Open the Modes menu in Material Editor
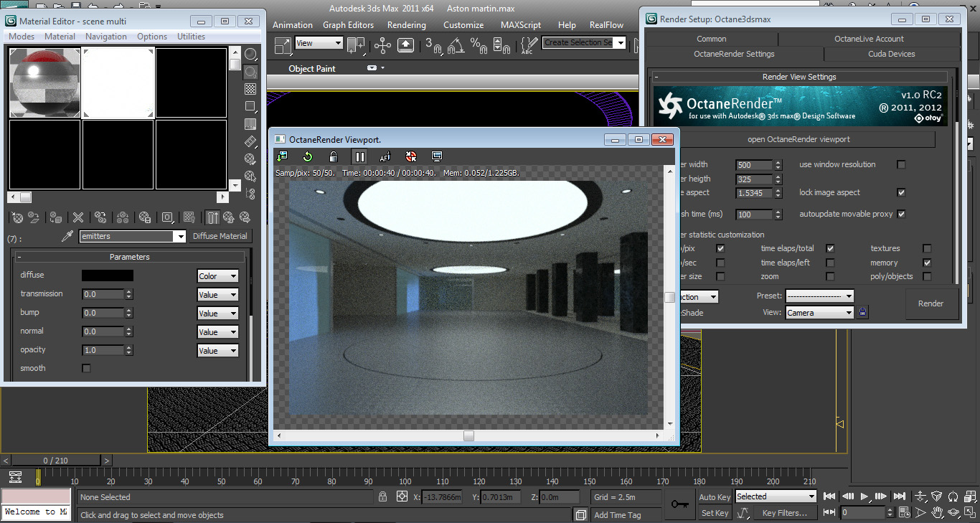Screen dimensions: 980x523 click(22, 37)
